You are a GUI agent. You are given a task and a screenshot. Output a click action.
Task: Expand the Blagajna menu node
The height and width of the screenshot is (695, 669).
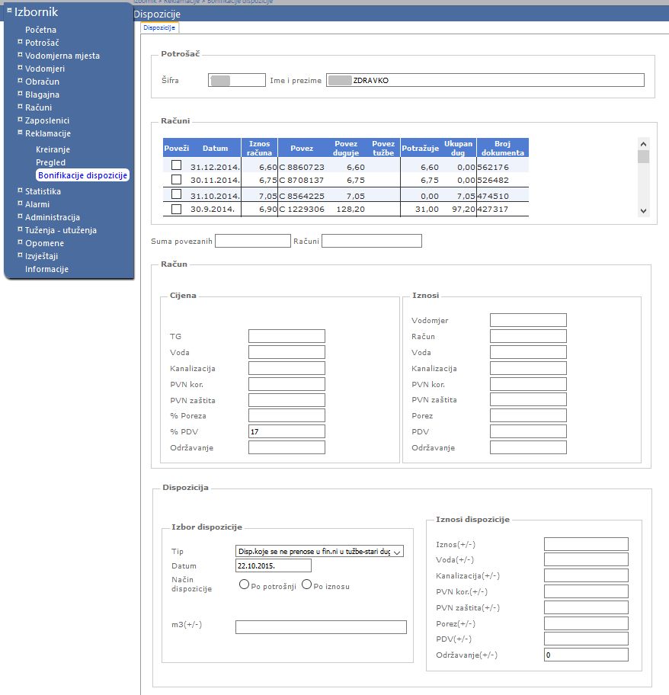tap(20, 93)
